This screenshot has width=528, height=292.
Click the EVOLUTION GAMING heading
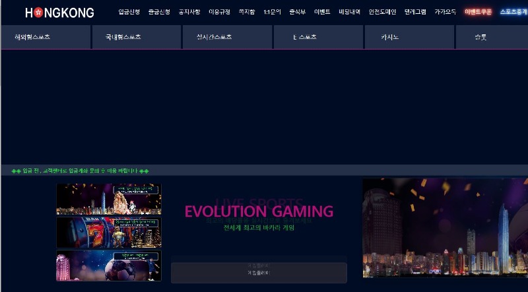[x=259, y=212]
